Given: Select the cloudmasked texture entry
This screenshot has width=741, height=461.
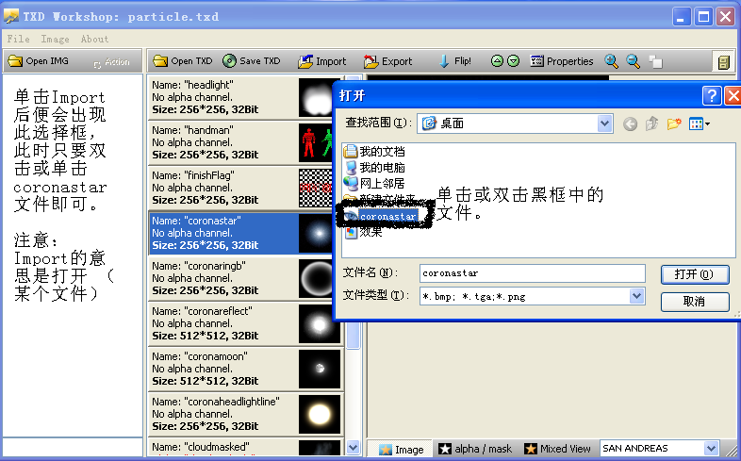Looking at the screenshot, I should pos(244,447).
